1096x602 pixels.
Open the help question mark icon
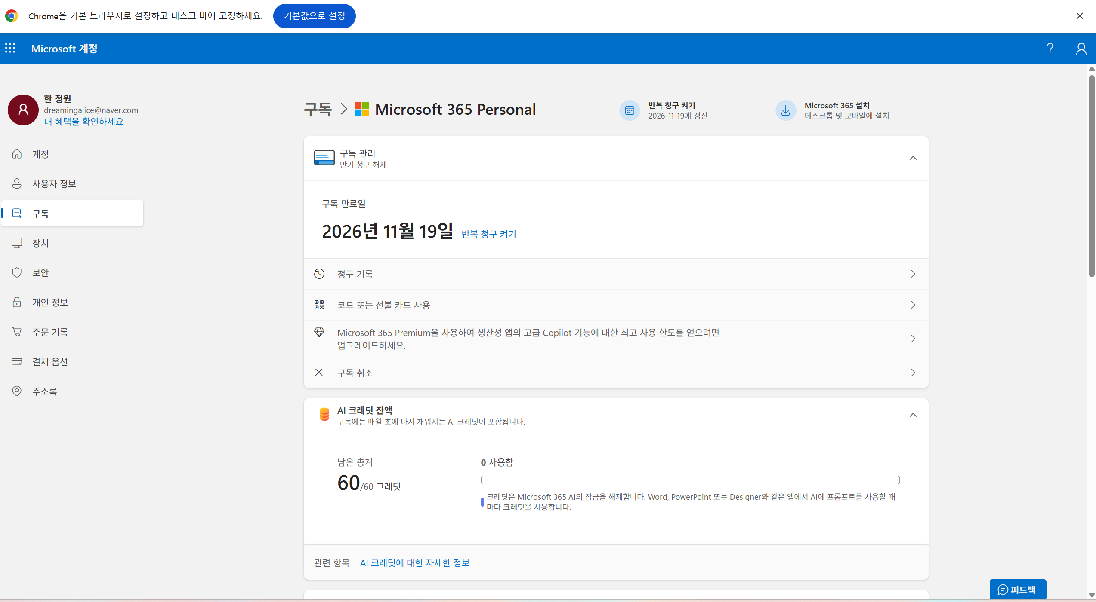pyautogui.click(x=1050, y=48)
